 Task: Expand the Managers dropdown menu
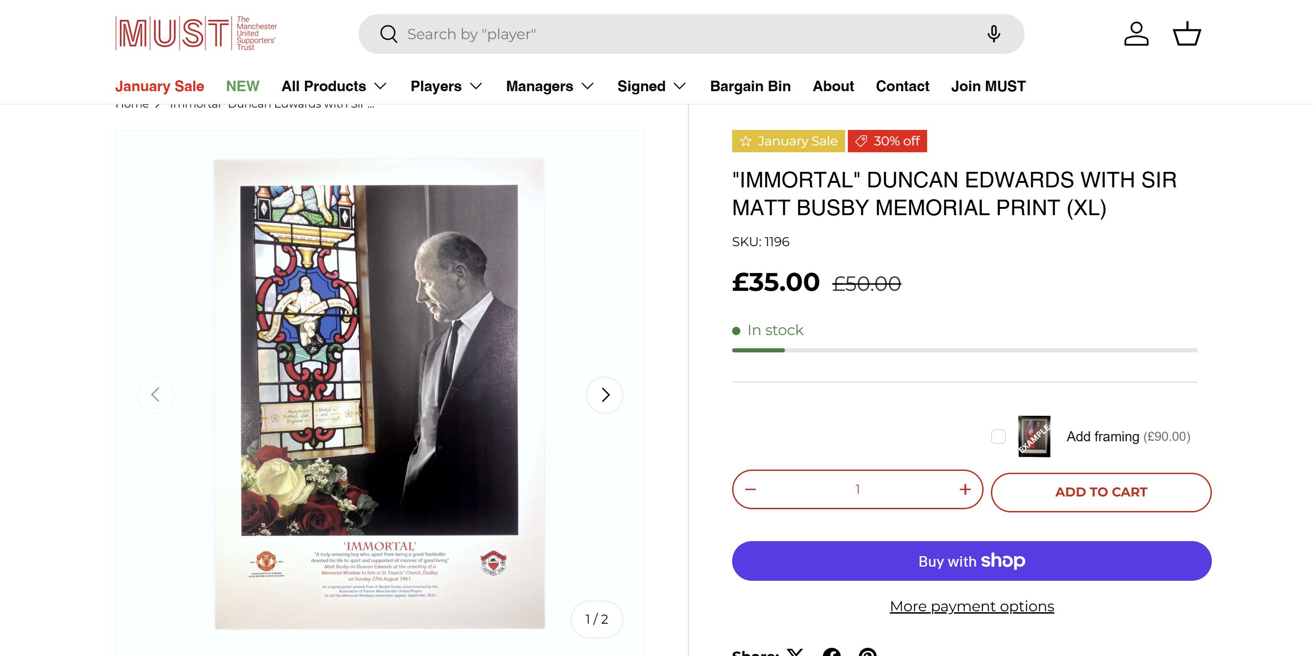(550, 86)
